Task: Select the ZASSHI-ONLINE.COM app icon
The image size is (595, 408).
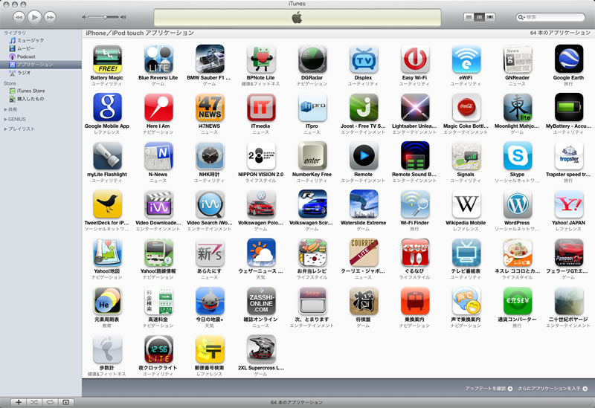Action: pyautogui.click(x=261, y=301)
